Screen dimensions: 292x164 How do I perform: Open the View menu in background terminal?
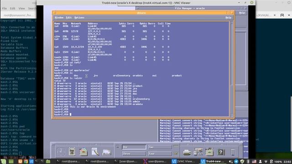[x=21, y=8]
